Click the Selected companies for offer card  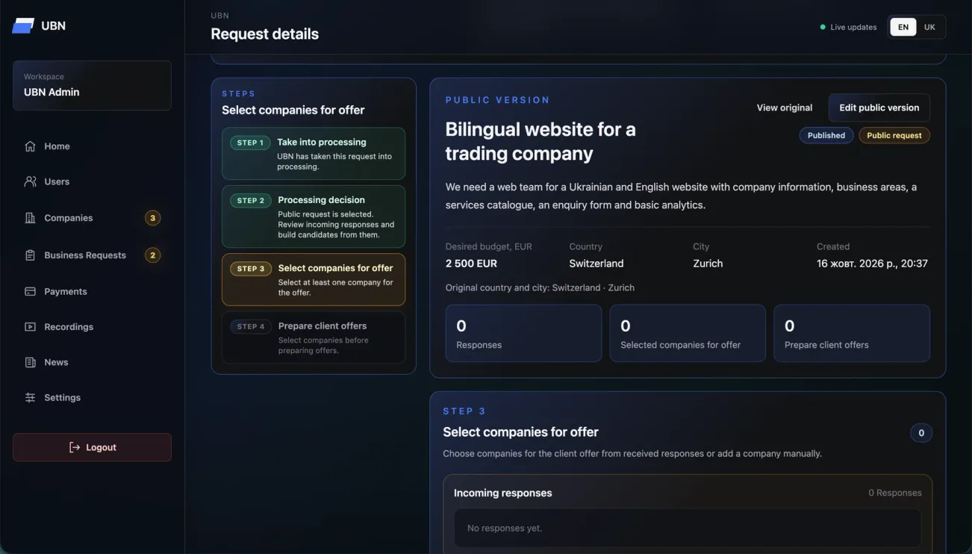688,333
